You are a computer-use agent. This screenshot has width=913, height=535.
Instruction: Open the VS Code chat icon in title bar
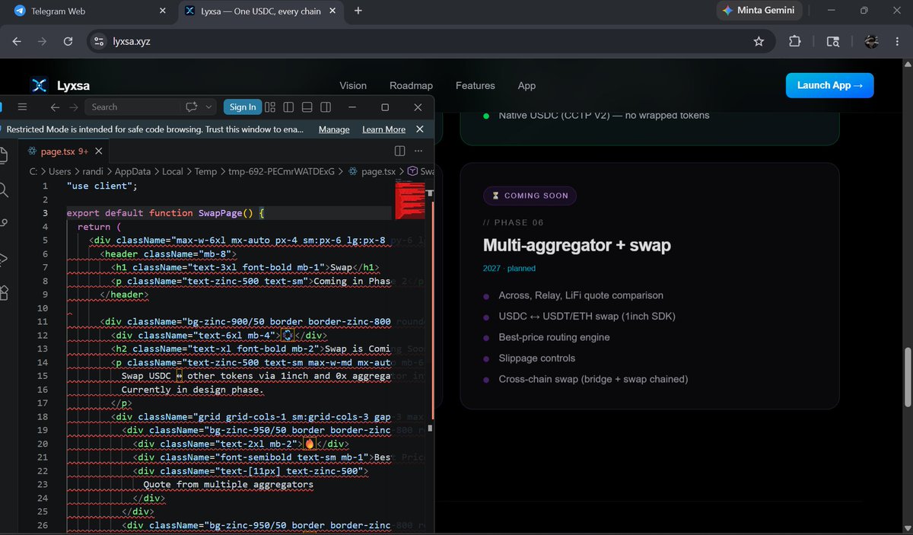tap(191, 107)
